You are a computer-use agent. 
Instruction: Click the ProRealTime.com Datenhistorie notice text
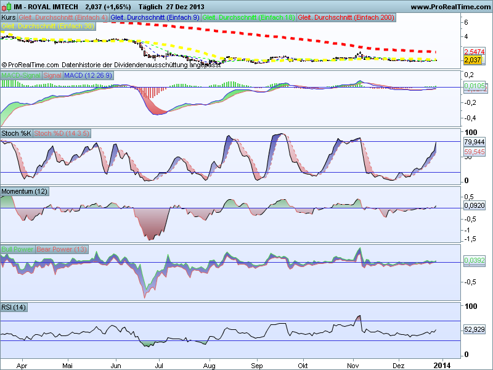(111, 65)
